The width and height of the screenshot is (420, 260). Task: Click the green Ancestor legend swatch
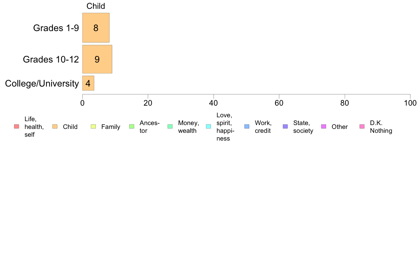tap(132, 127)
